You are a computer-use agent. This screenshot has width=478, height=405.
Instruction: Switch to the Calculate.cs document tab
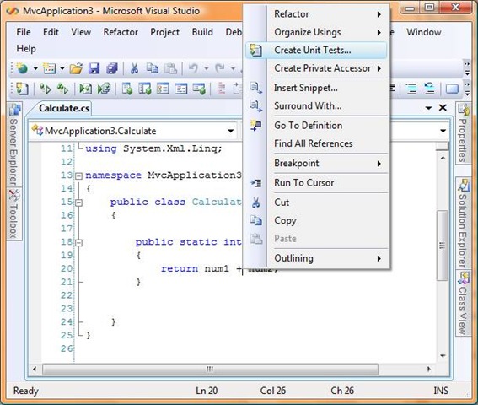64,108
